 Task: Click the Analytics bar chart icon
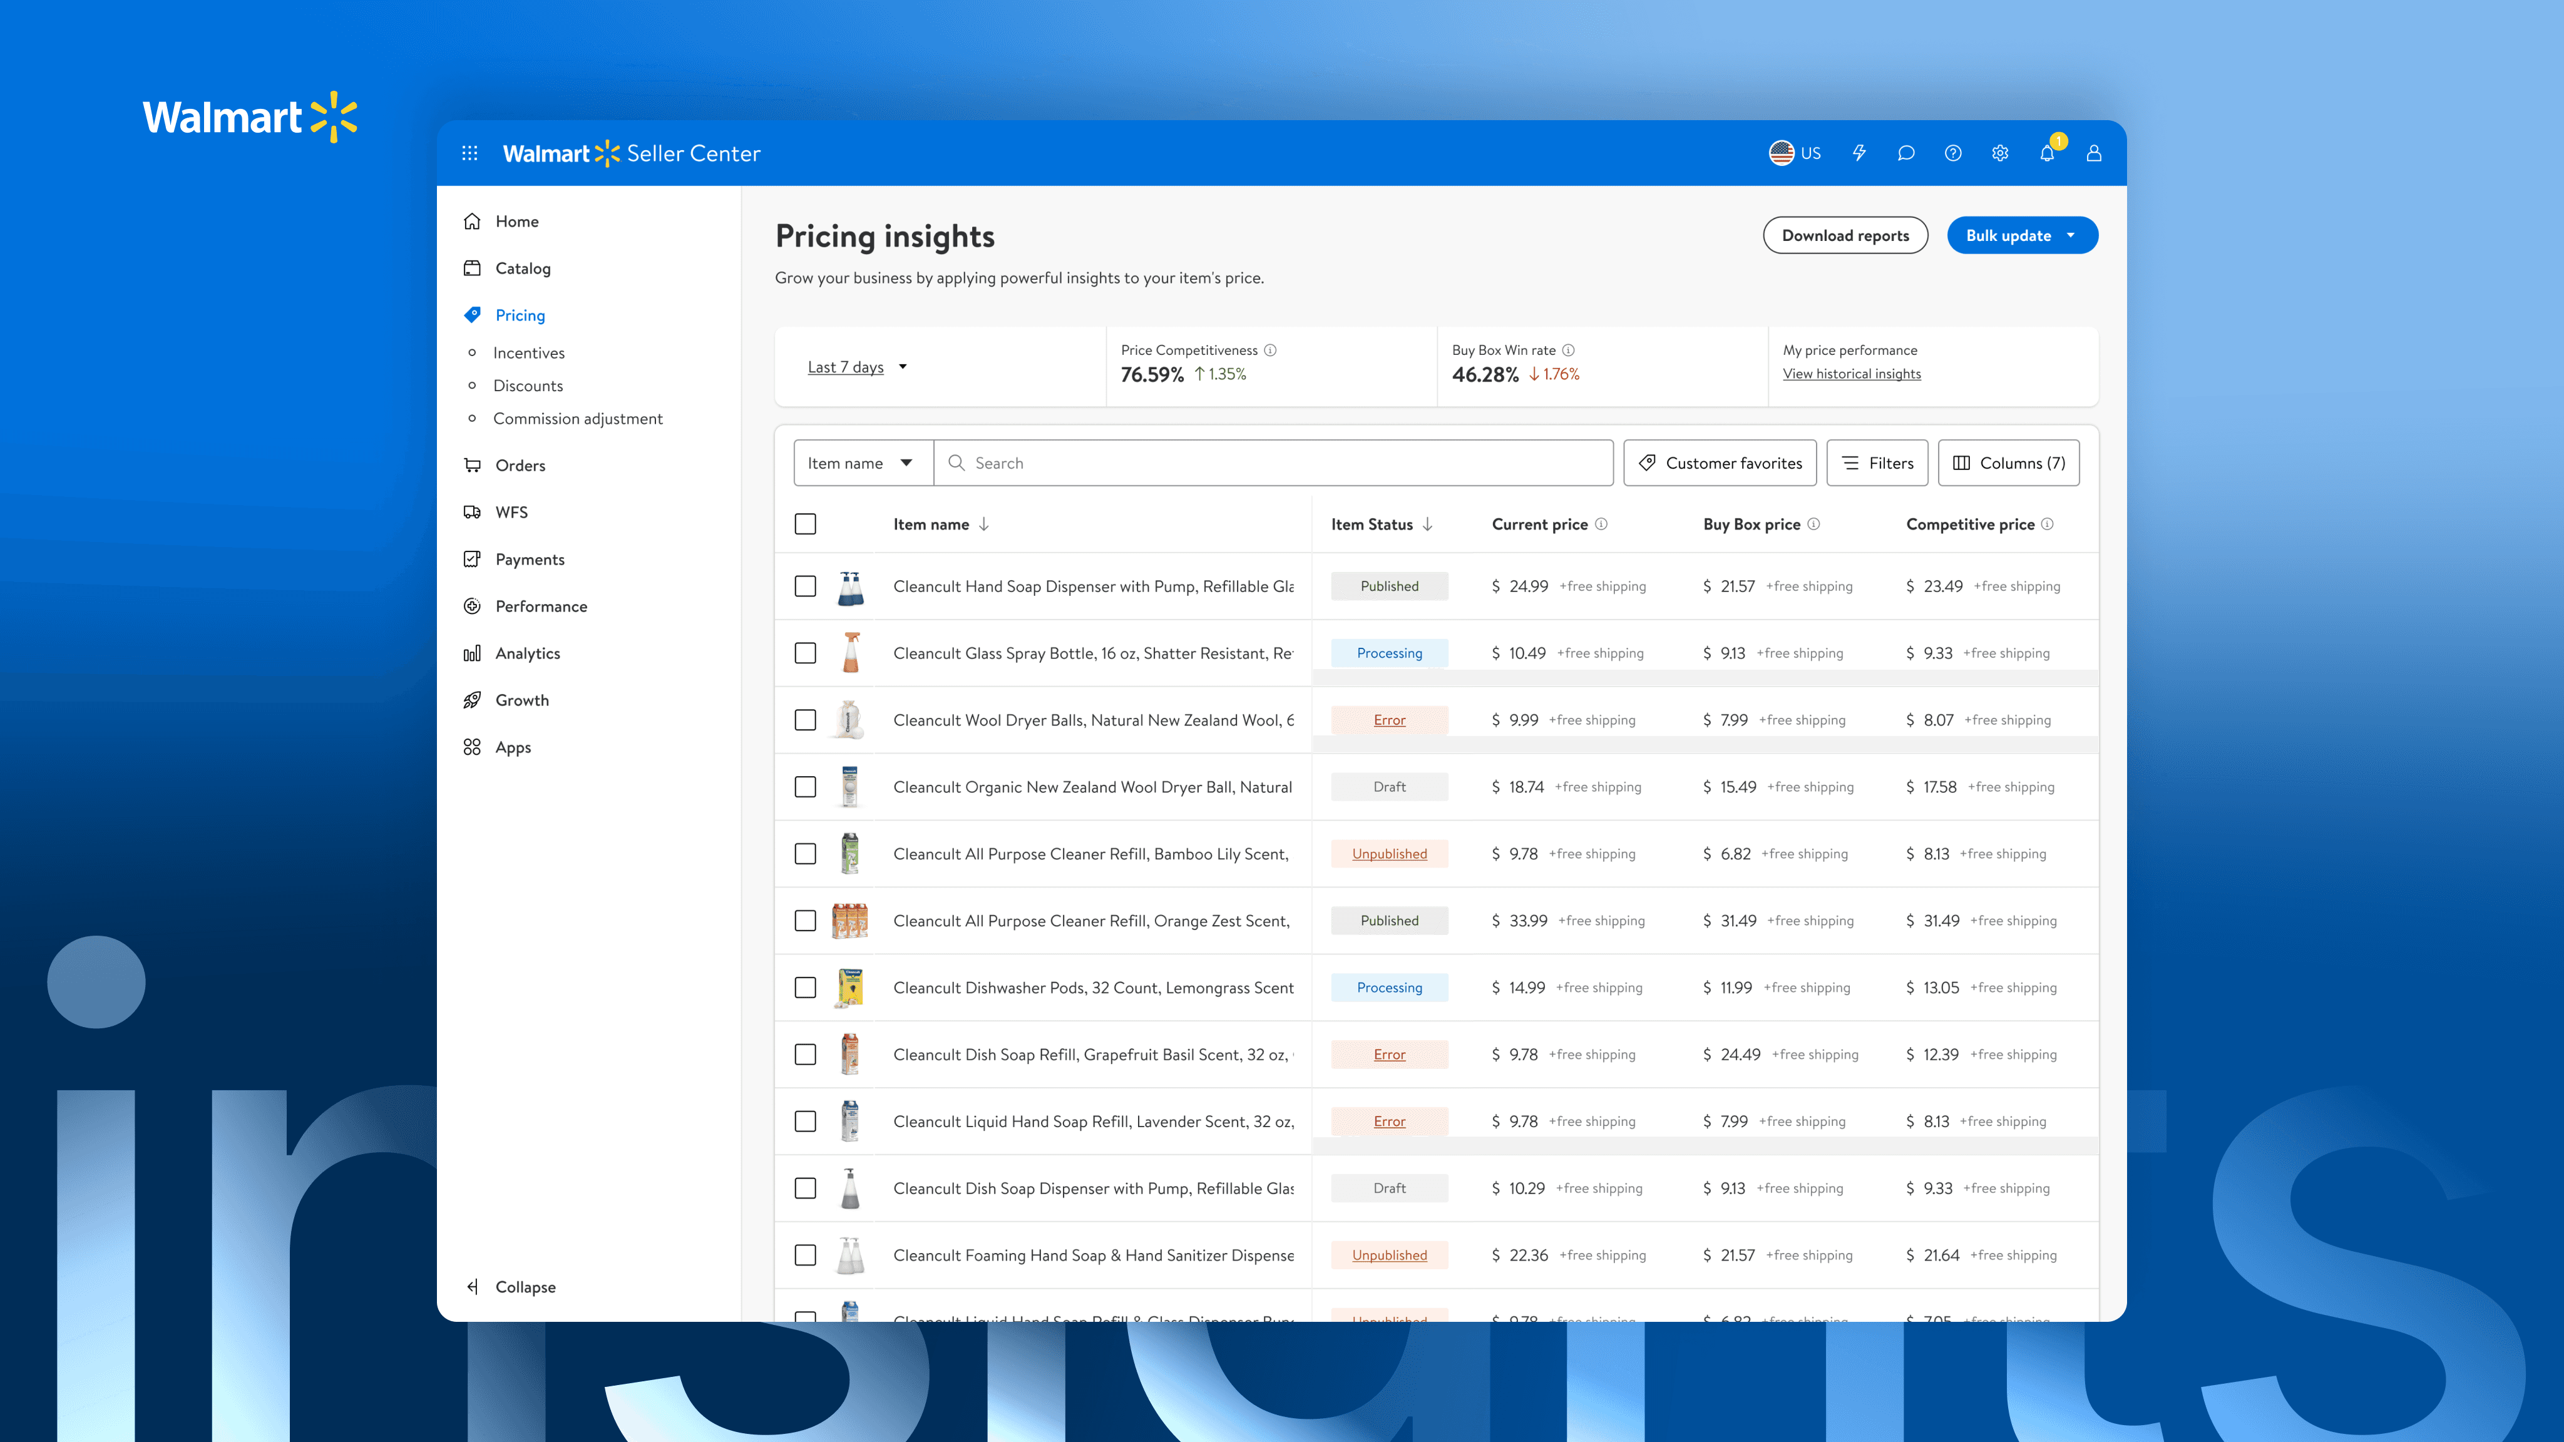(473, 653)
